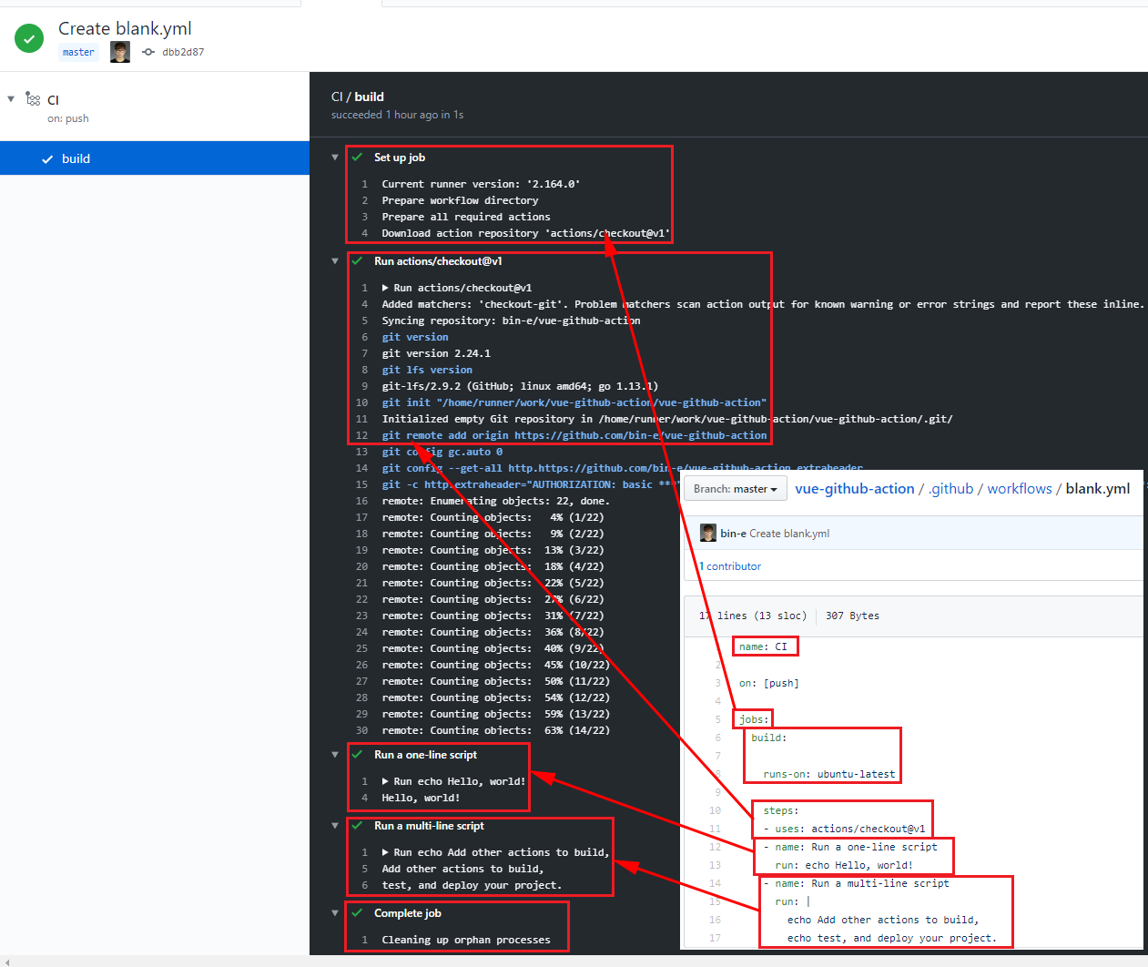Click log line 'remote: Enumerating objects: 22, done.'
Viewport: 1148px width, 967px height.
(495, 501)
